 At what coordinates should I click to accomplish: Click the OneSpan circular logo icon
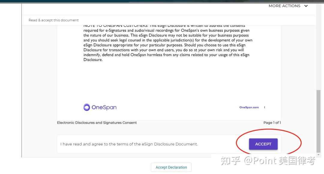coord(87,107)
